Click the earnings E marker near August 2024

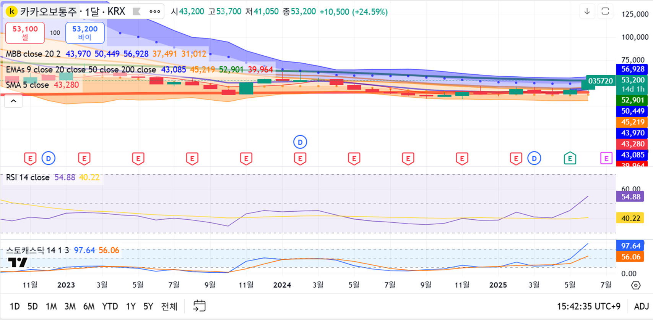tap(408, 158)
